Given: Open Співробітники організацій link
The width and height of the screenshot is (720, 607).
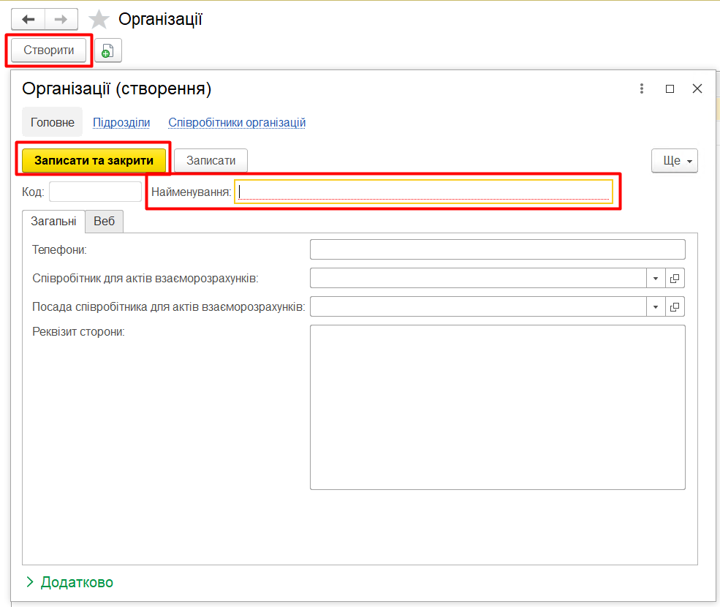Looking at the screenshot, I should [x=237, y=122].
